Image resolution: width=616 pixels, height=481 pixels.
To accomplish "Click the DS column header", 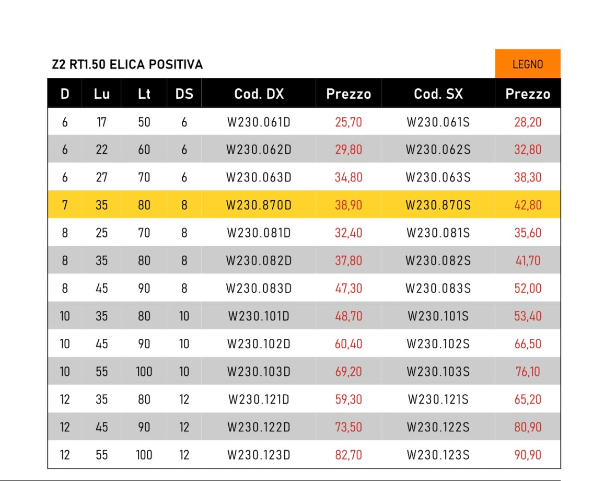I will point(184,94).
